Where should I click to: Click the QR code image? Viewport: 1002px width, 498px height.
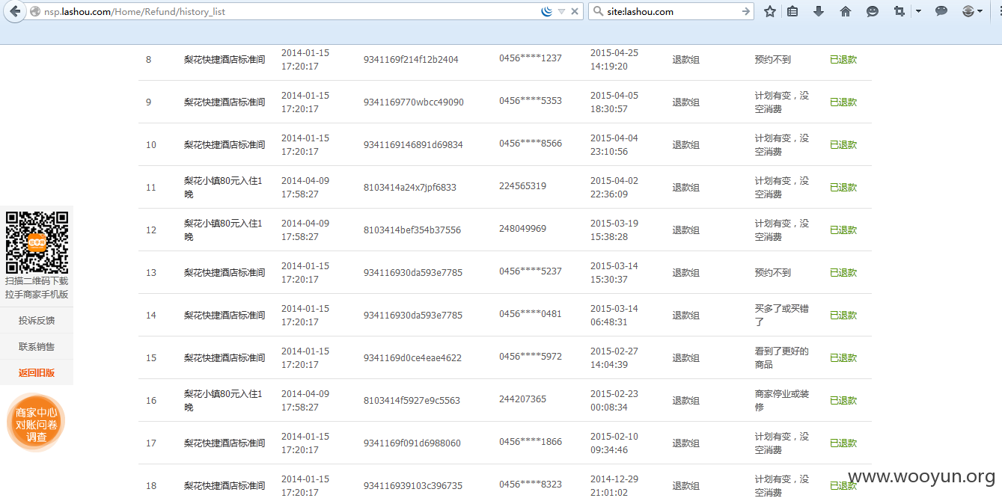point(37,243)
